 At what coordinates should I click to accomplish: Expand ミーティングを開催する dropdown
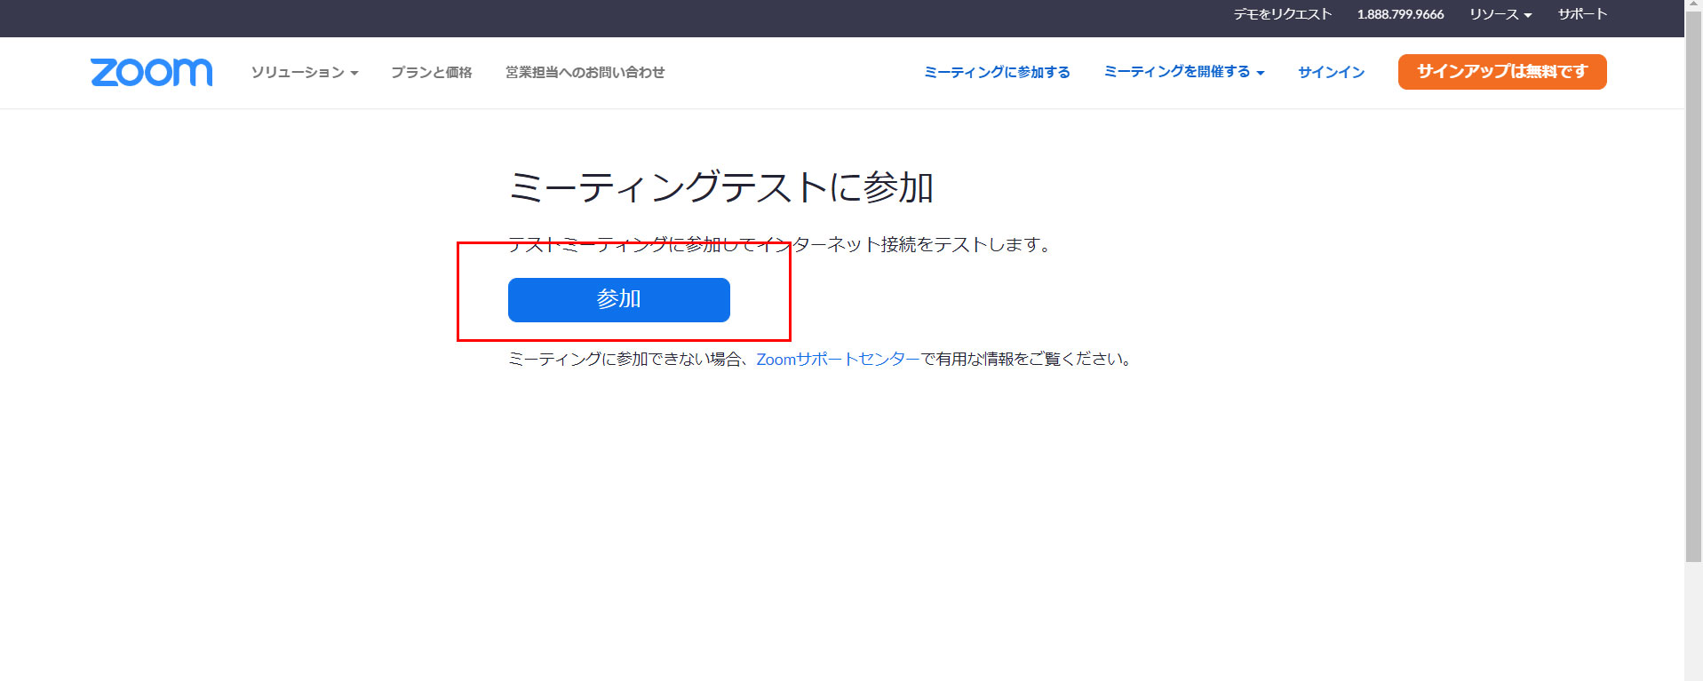point(1183,72)
